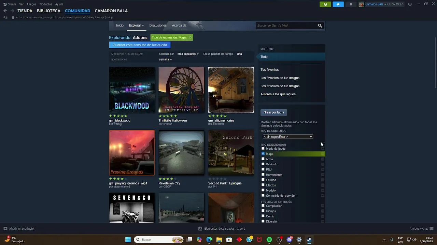Open the Productos menu
This screenshot has width=437, height=245.
46,4
